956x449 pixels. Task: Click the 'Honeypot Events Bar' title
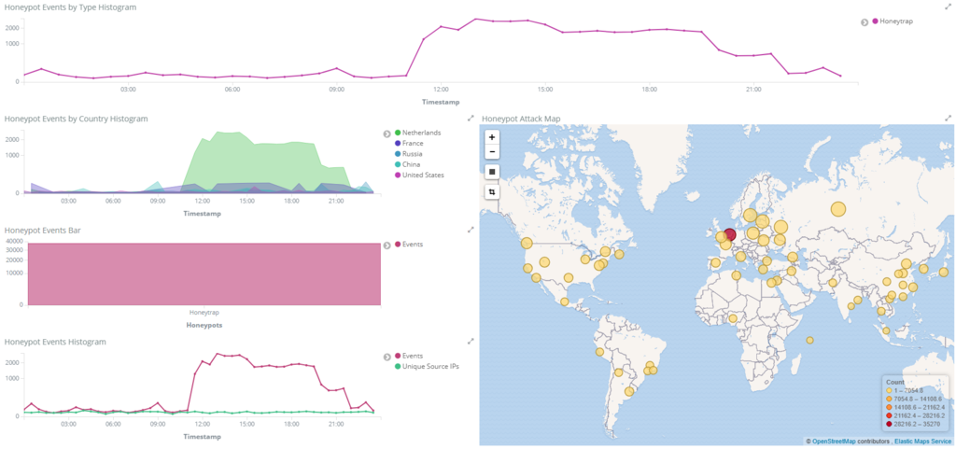tap(43, 231)
